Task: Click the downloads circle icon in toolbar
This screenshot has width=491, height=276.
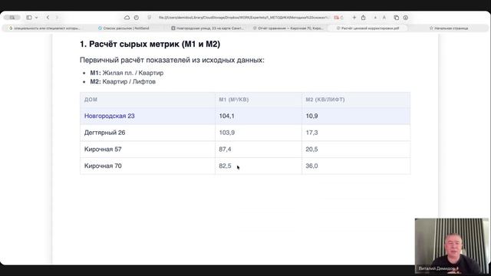Action: [406, 18]
